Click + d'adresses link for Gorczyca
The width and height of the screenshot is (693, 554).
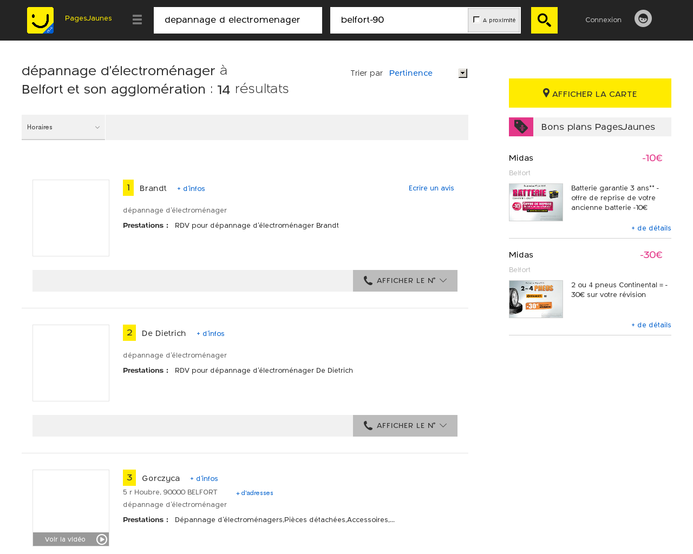pos(254,493)
